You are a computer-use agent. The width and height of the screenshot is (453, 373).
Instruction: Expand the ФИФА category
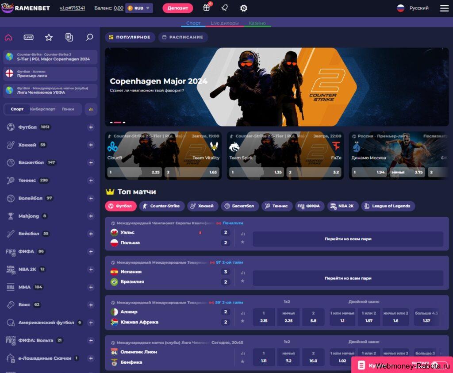(x=91, y=251)
